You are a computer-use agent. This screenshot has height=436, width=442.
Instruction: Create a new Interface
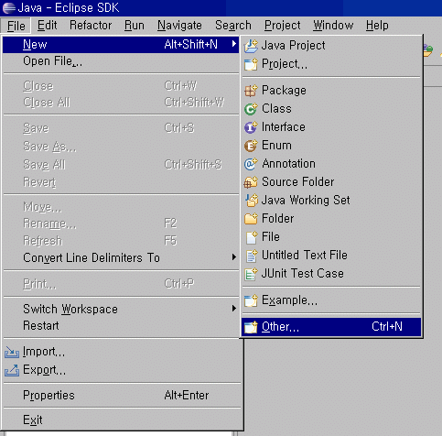click(331, 127)
